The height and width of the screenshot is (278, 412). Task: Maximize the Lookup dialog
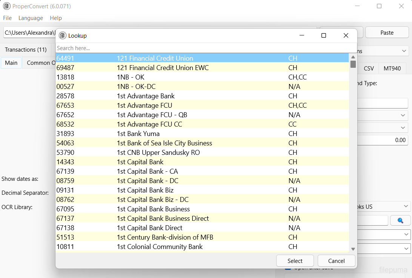pos(323,35)
